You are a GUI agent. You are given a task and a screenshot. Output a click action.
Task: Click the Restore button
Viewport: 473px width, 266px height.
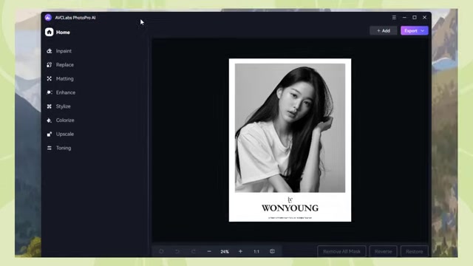pyautogui.click(x=414, y=251)
